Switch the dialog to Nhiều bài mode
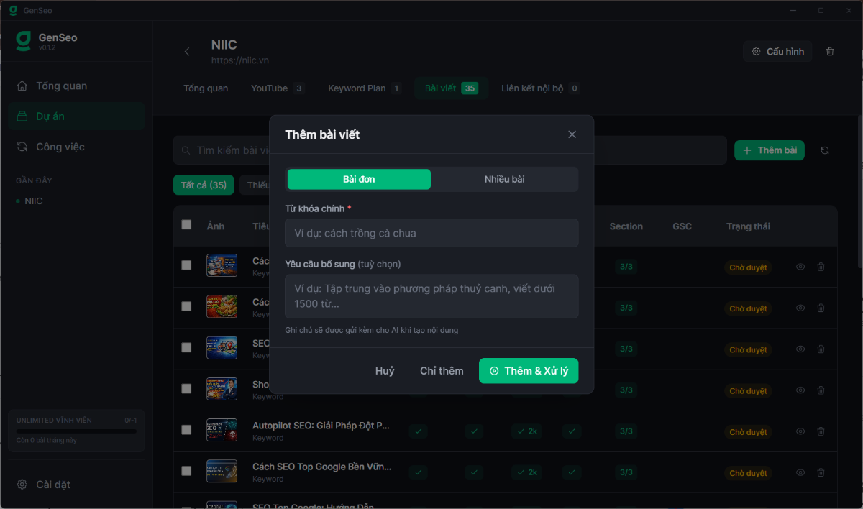Screen dimensions: 863x509 point(505,179)
